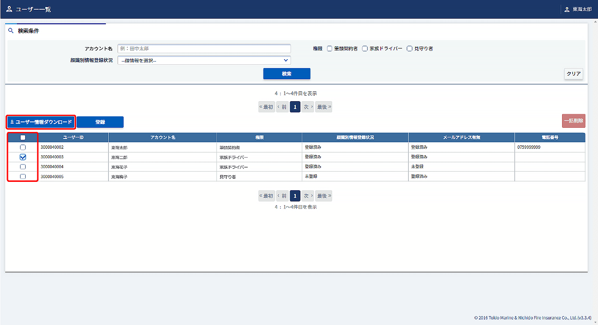Click the 検索 search button
This screenshot has width=598, height=325.
coord(286,74)
